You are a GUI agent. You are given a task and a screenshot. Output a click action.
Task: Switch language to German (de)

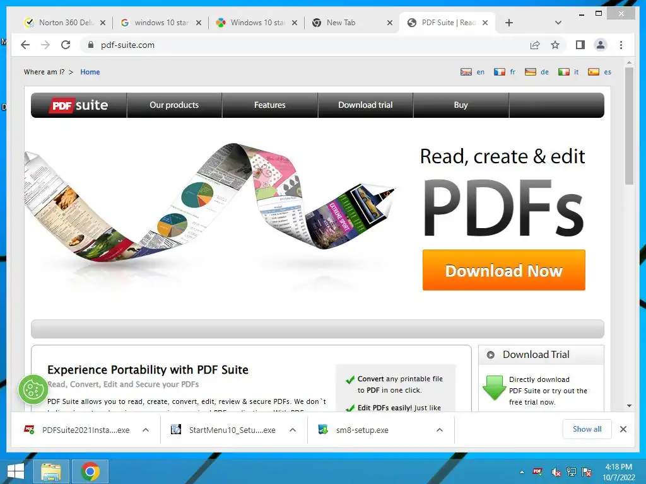[544, 72]
